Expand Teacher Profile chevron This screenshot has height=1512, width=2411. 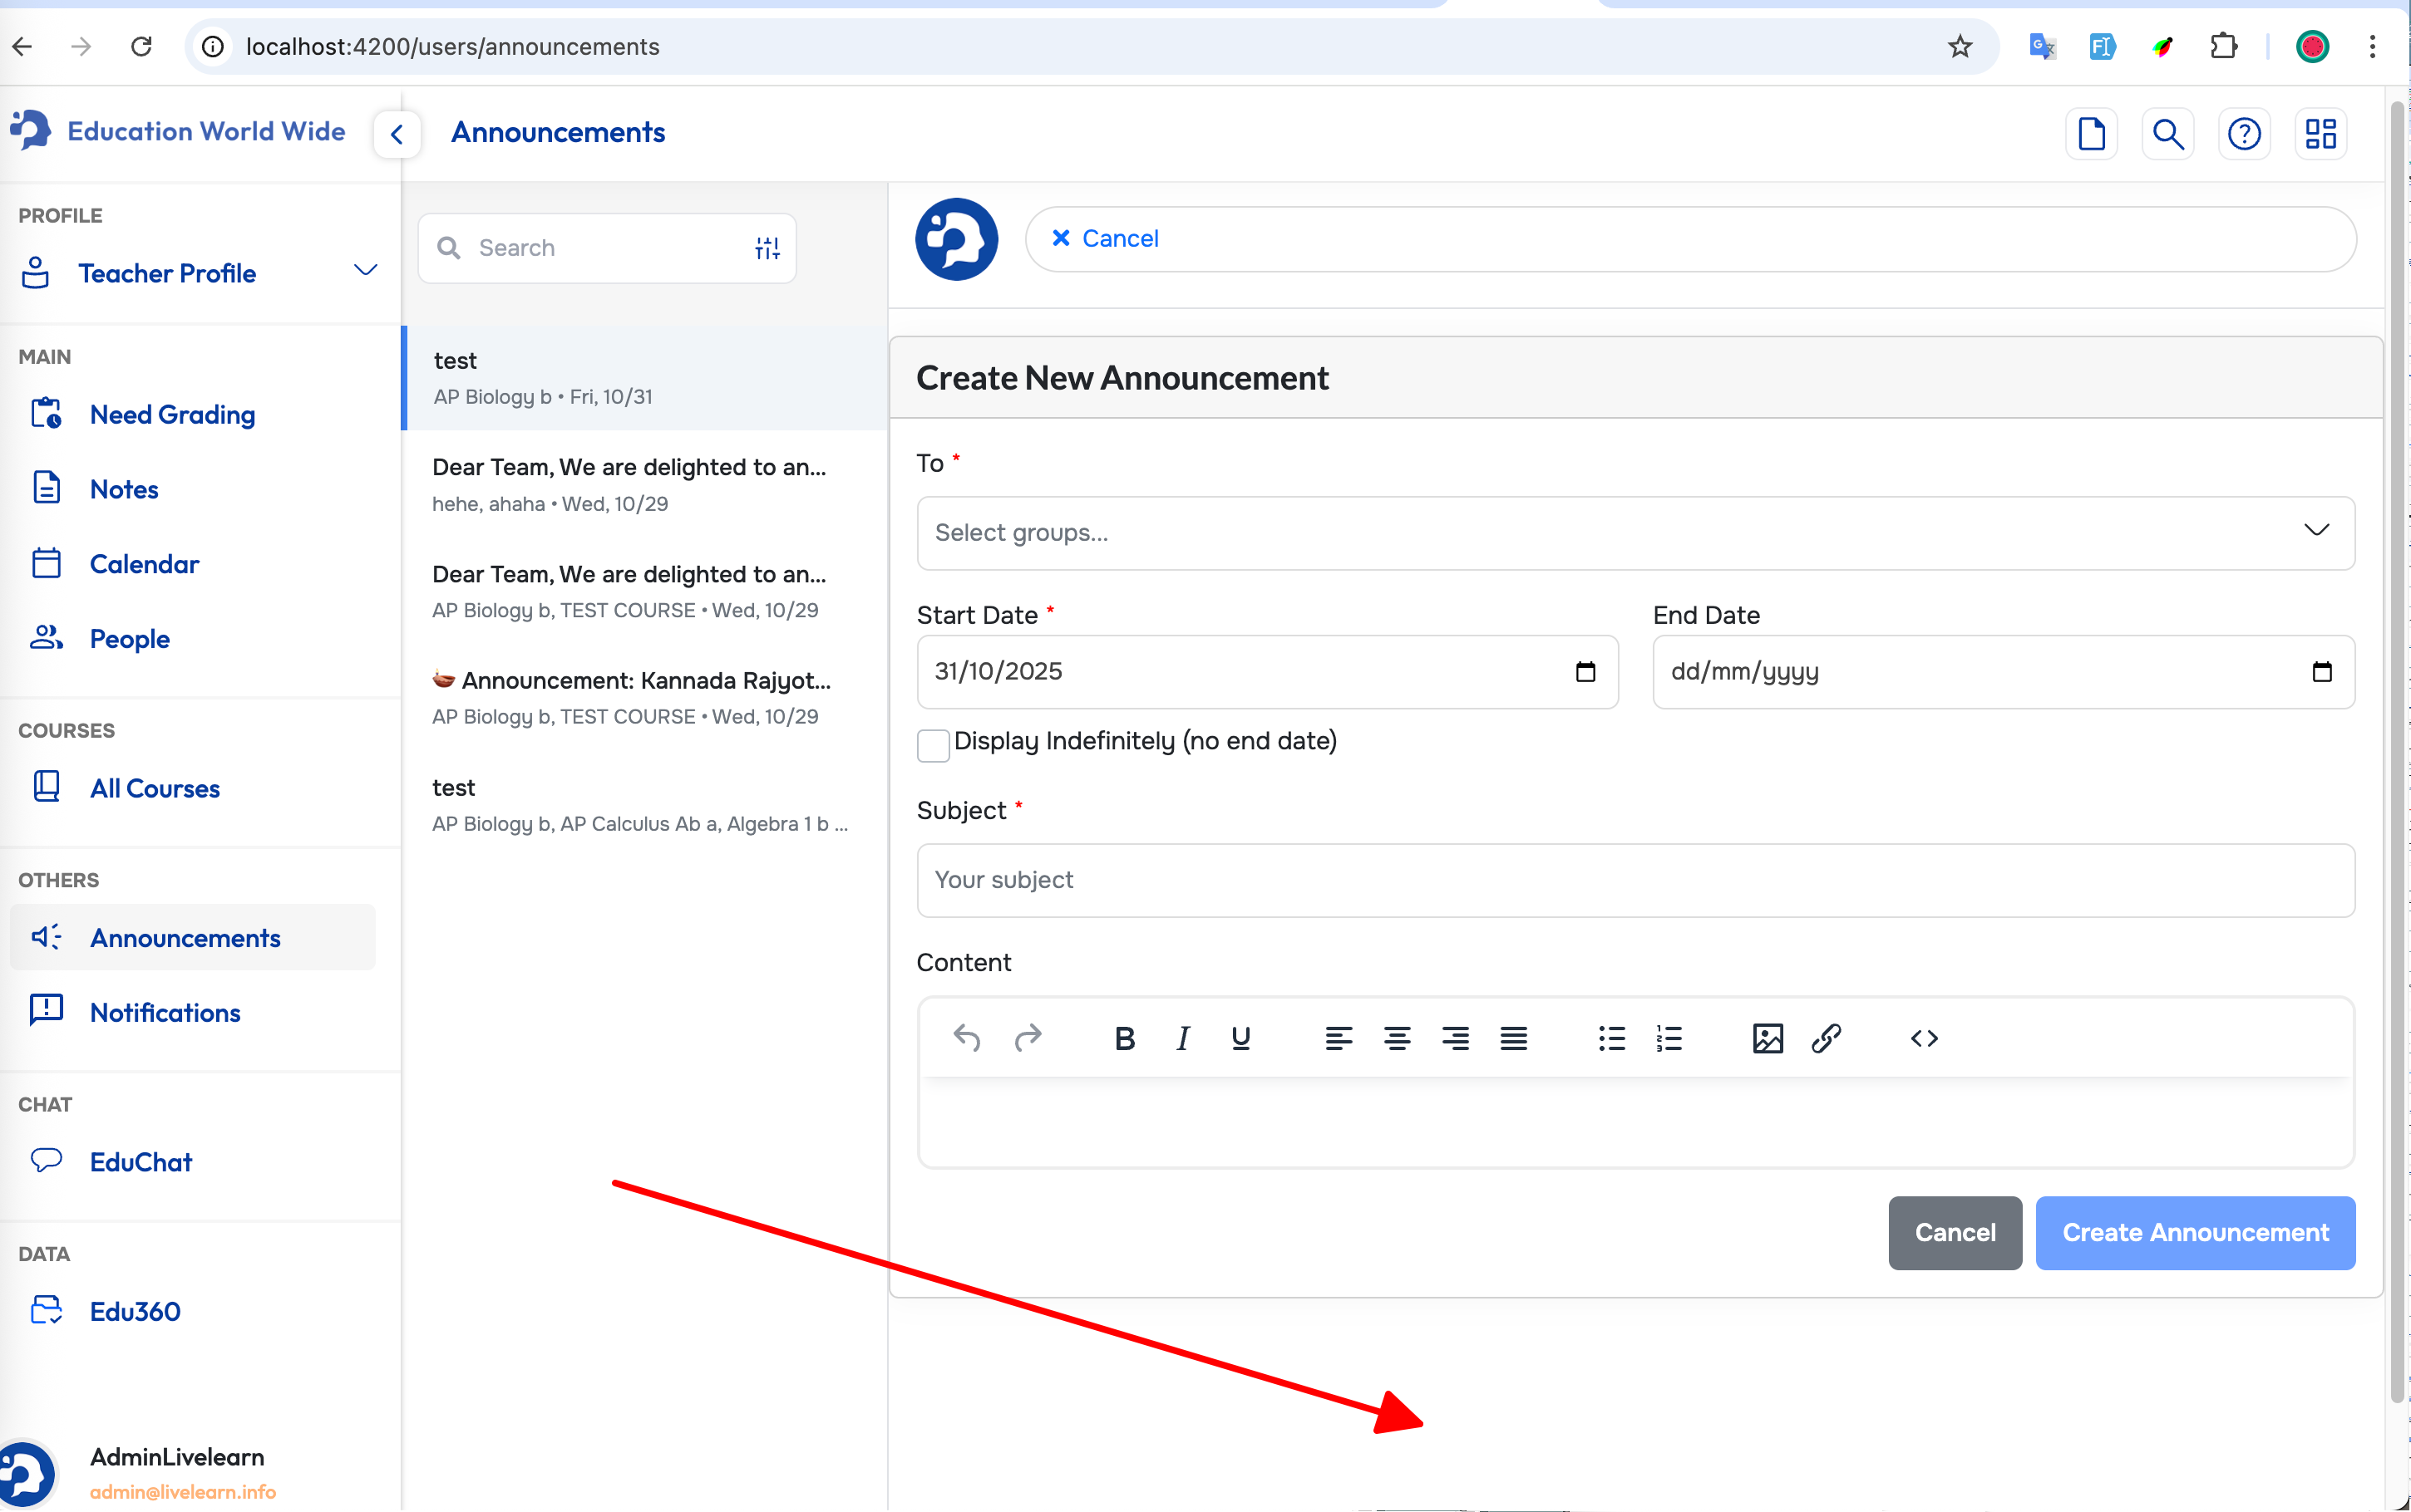pos(365,271)
